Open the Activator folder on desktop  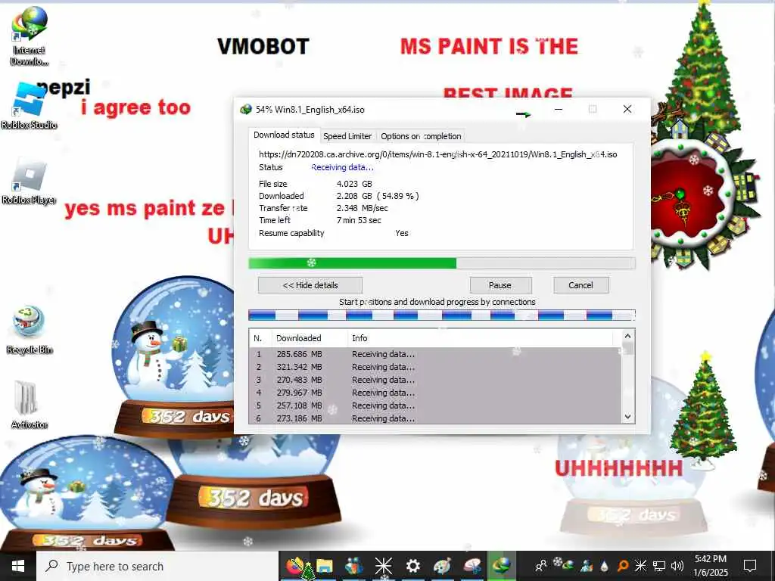click(x=30, y=404)
